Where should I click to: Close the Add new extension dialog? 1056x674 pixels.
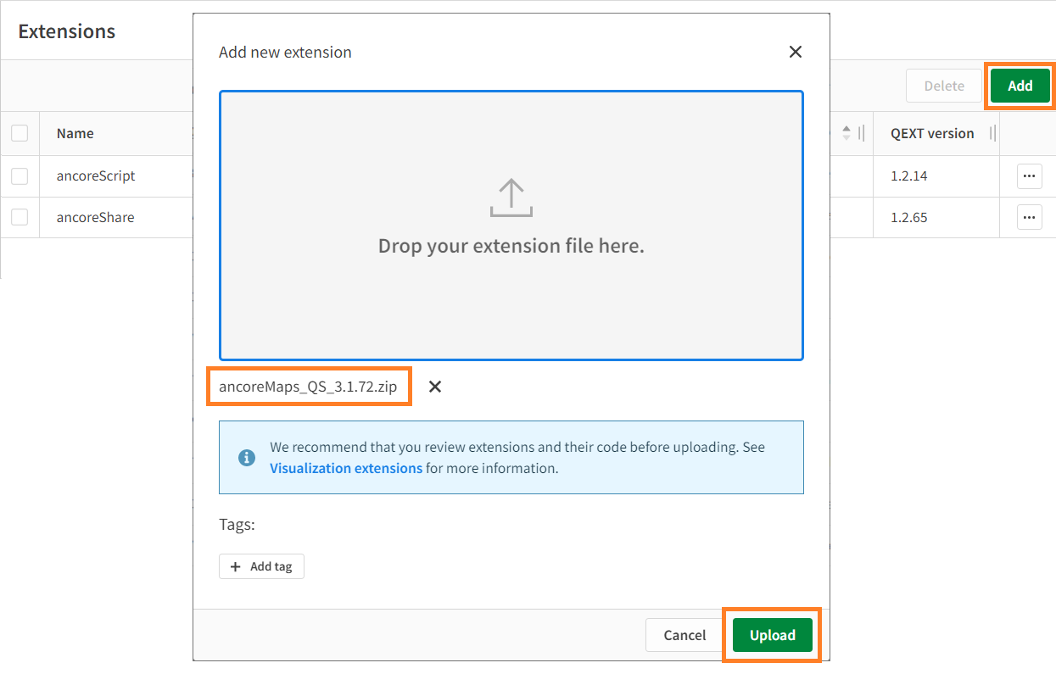(795, 52)
